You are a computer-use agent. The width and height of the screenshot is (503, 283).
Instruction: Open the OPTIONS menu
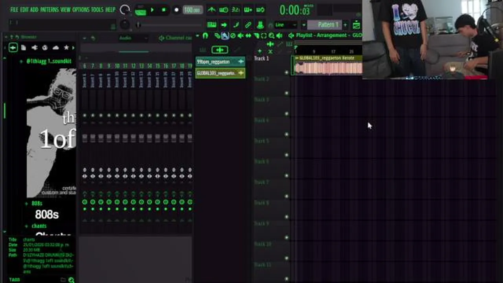(81, 9)
